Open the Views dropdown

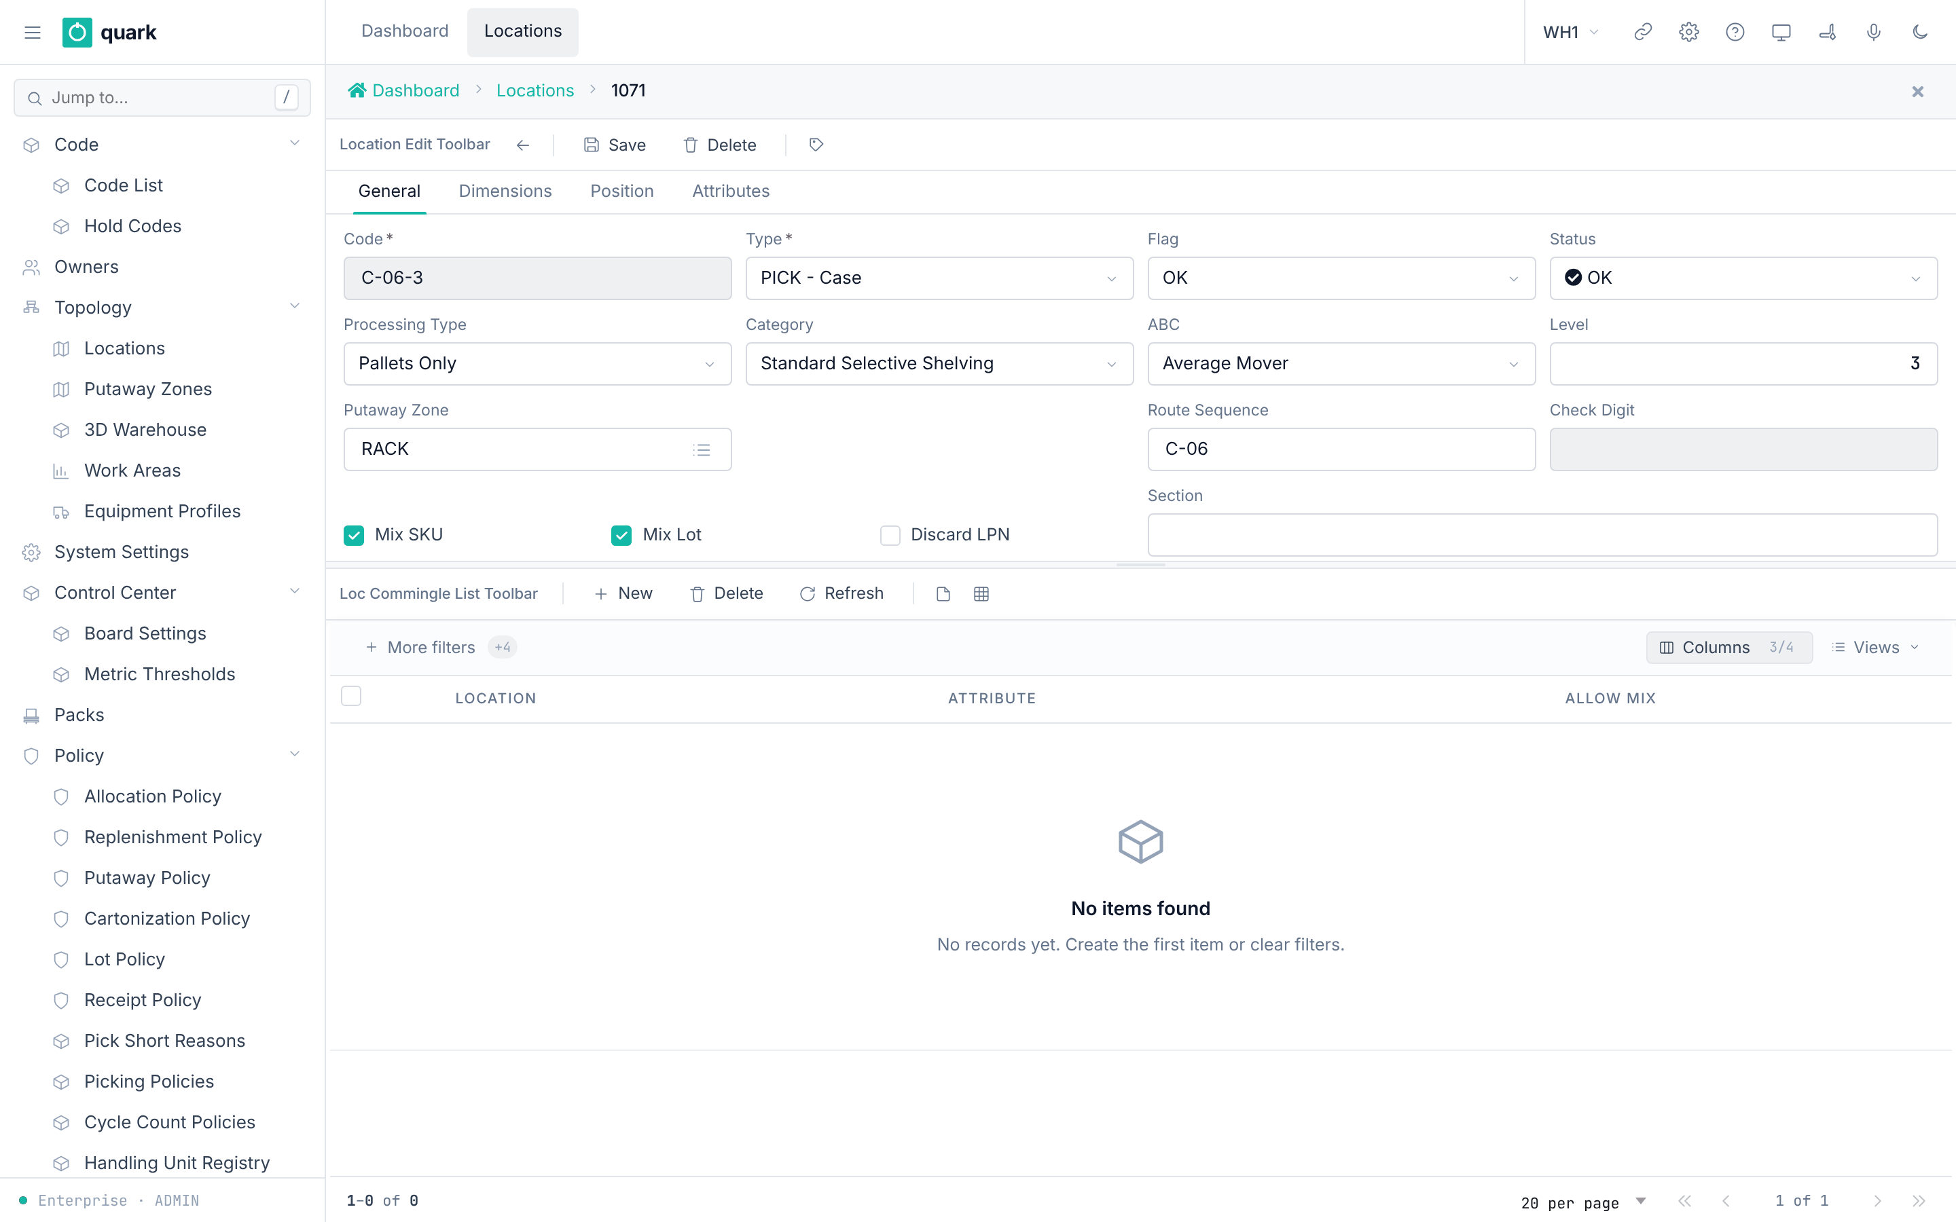[x=1875, y=648]
